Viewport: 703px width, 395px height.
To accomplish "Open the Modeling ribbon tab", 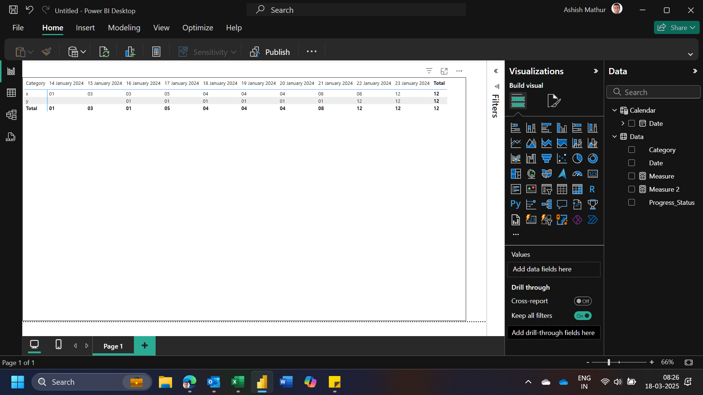I will (124, 27).
